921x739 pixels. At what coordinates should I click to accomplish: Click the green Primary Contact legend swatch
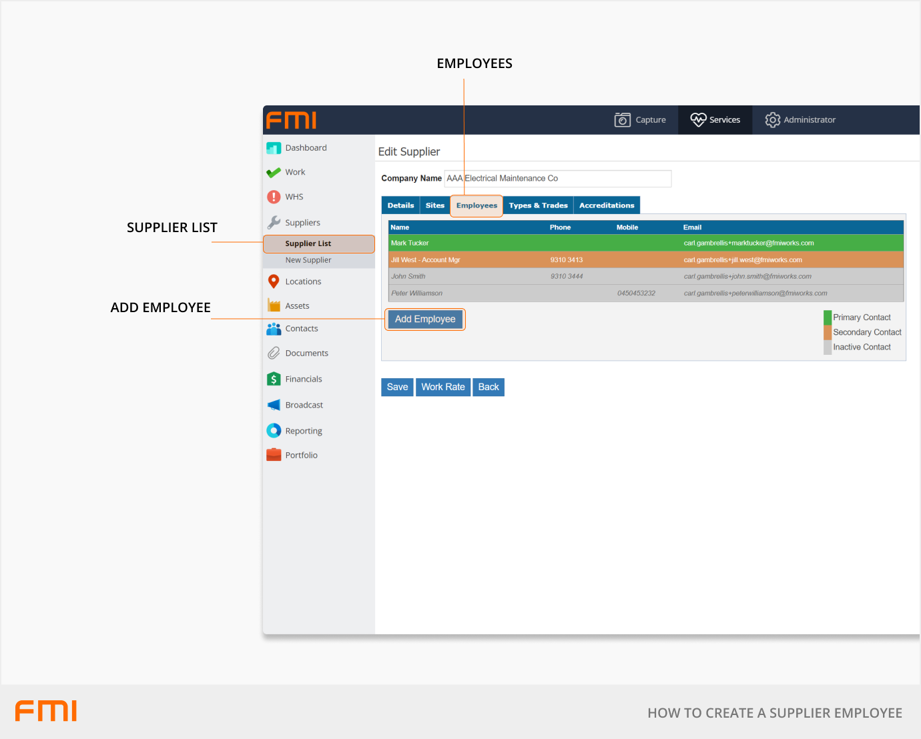tap(828, 317)
